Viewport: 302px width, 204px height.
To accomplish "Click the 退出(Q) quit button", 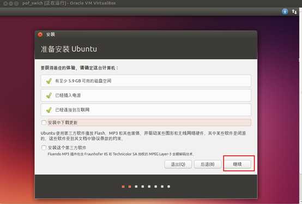I will 178,164.
